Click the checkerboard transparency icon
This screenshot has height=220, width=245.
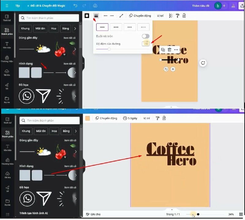tap(171, 16)
